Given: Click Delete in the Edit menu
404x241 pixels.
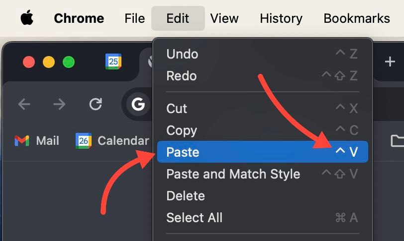Looking at the screenshot, I should (x=263, y=195).
